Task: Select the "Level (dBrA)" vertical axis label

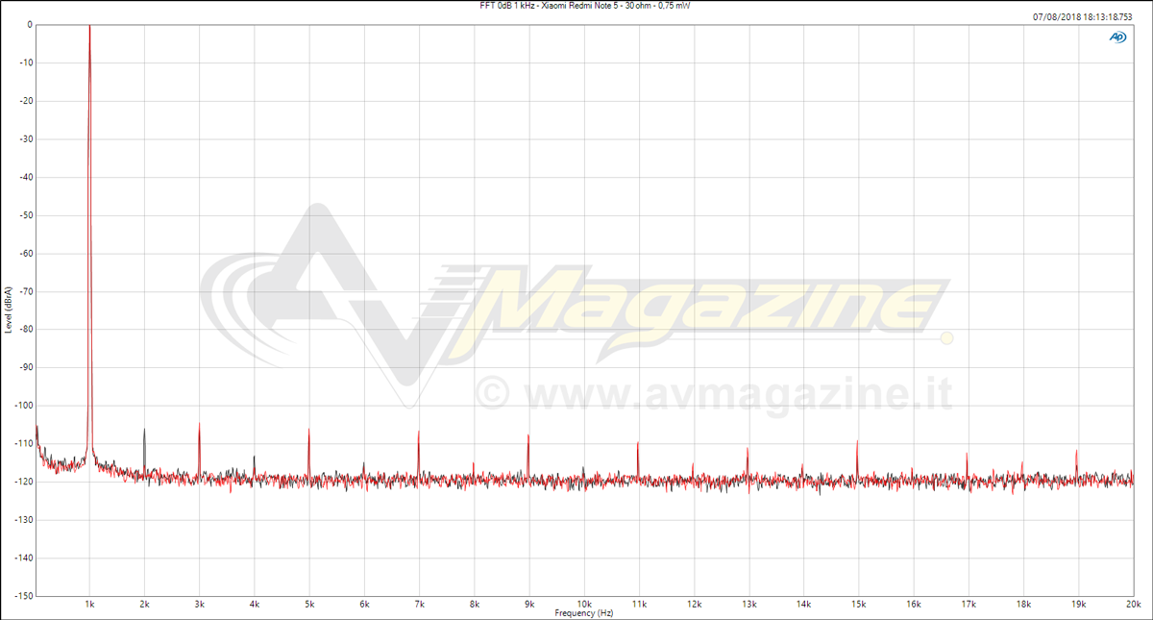Action: (x=9, y=310)
